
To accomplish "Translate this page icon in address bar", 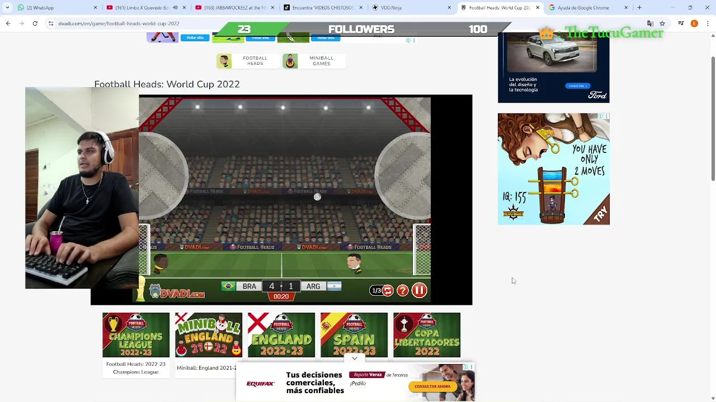I will pyautogui.click(x=650, y=23).
